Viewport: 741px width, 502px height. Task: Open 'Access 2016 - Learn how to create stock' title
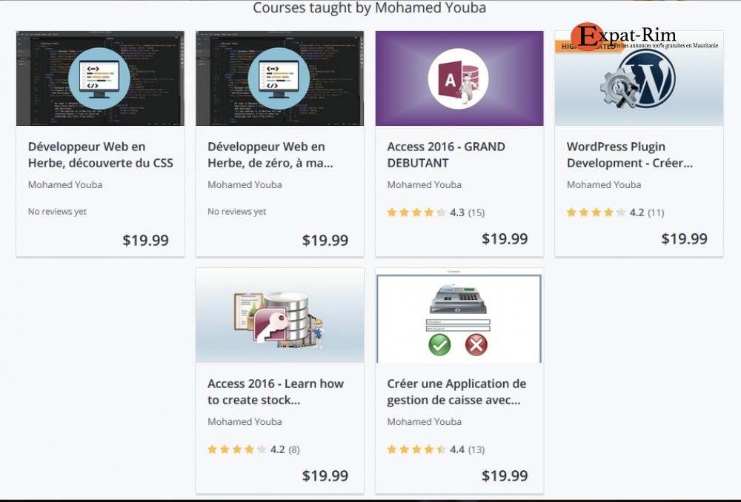click(276, 392)
